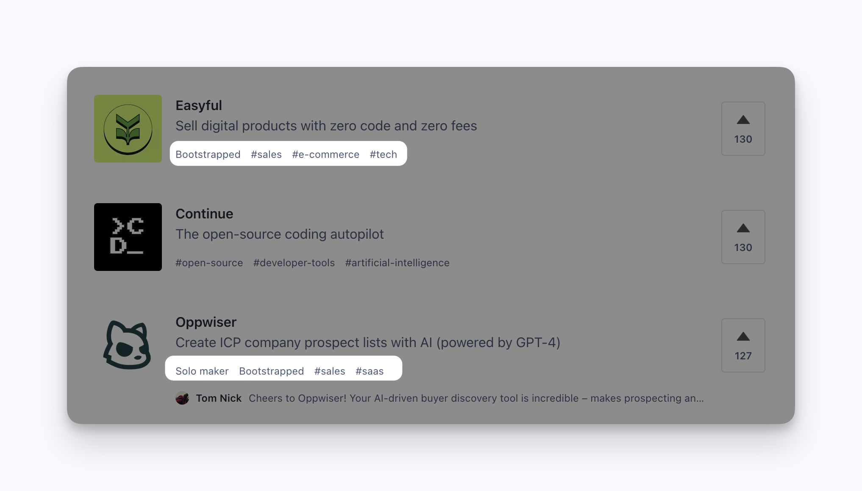Click the Easyful plant logo icon
Screen dimensions: 862x491
(128, 128)
